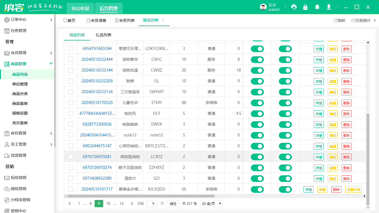
Task: Check the box for 宠物寄存 row
Action: [x=71, y=59]
